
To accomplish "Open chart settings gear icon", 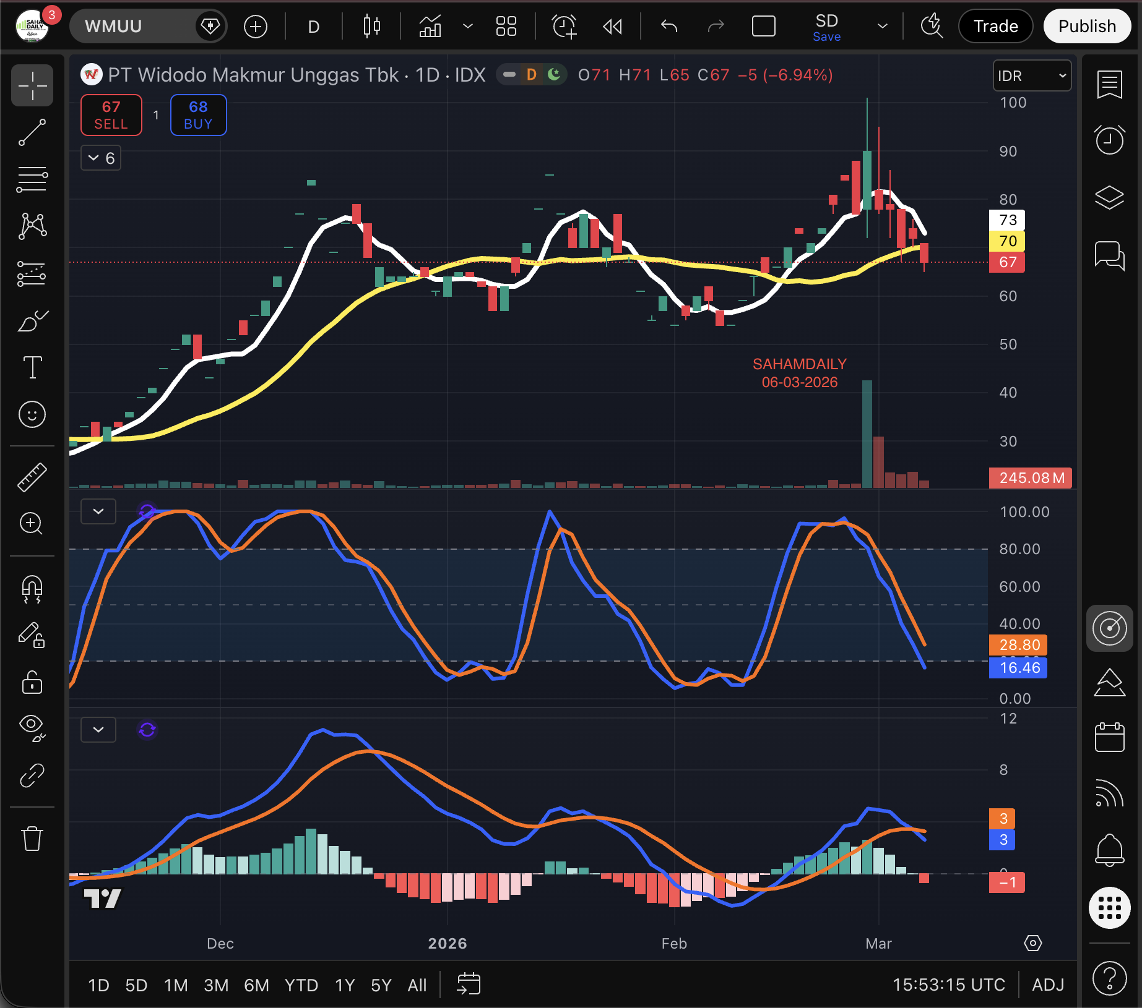I will 1032,943.
